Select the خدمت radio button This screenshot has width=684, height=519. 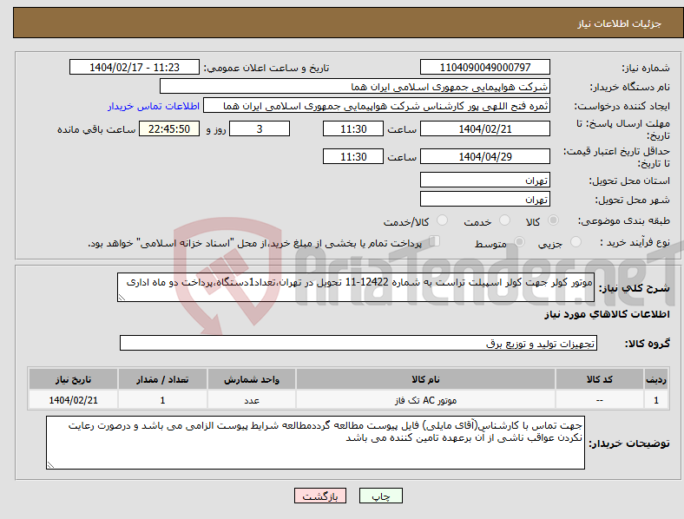pyautogui.click(x=504, y=220)
